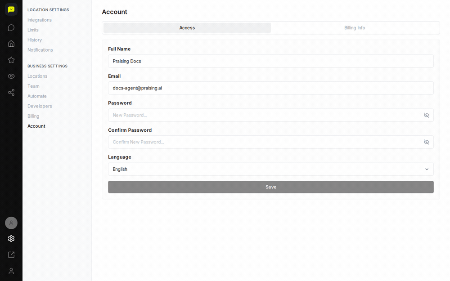Viewport: 450px width, 281px height.
Task: Click the eye monitoring icon in sidebar
Action: (x=11, y=76)
